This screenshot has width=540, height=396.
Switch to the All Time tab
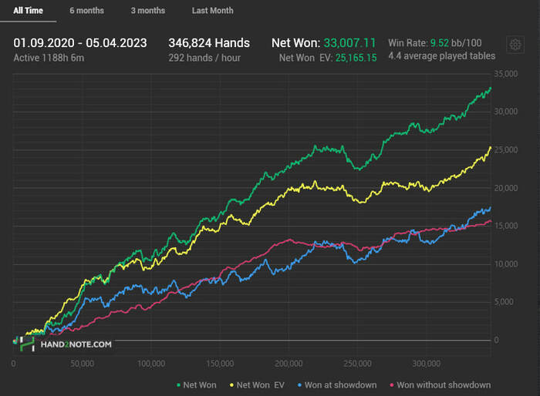point(28,11)
